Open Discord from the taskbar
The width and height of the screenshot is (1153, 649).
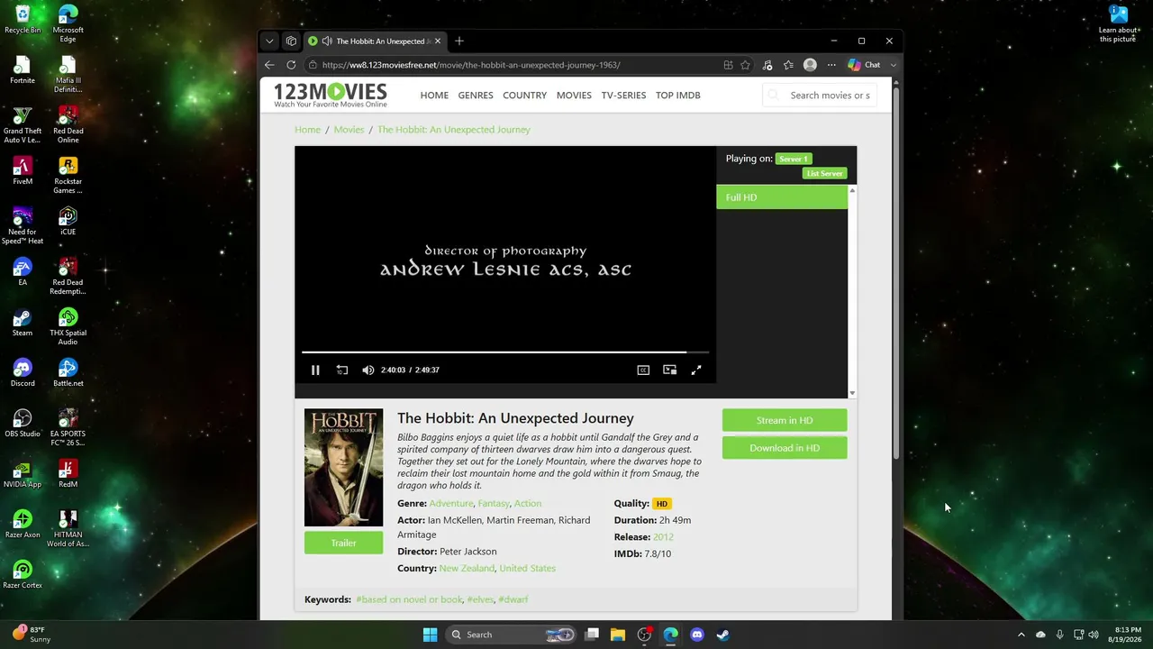(x=696, y=635)
